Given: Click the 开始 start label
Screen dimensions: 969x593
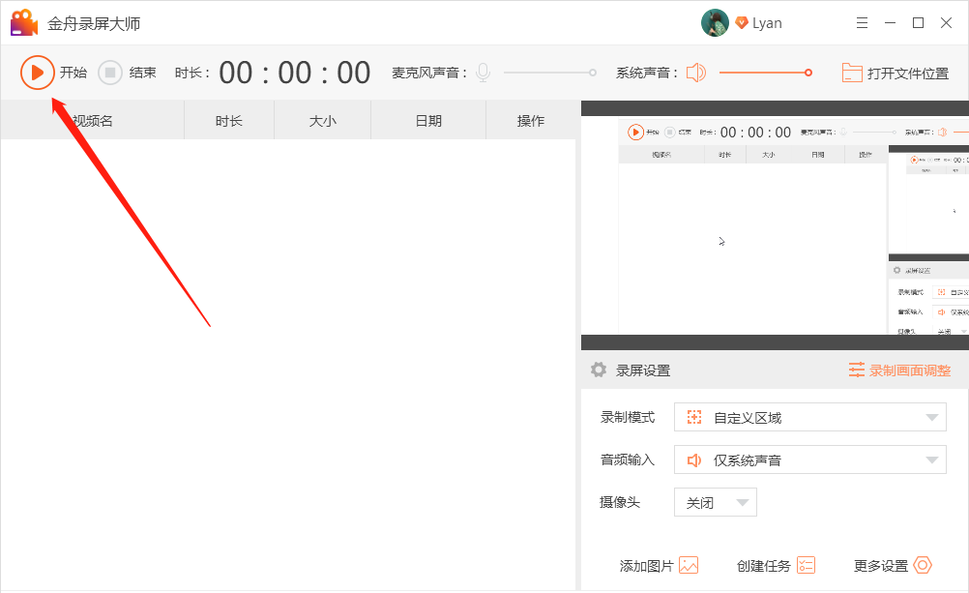Looking at the screenshot, I should [73, 73].
